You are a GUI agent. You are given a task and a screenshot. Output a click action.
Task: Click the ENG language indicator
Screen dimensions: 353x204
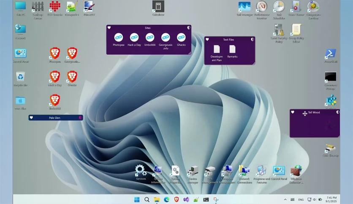[x=301, y=199]
